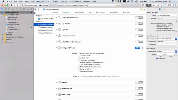Open Project Format dropdown
The width and height of the screenshot is (178, 100).
[167, 39]
